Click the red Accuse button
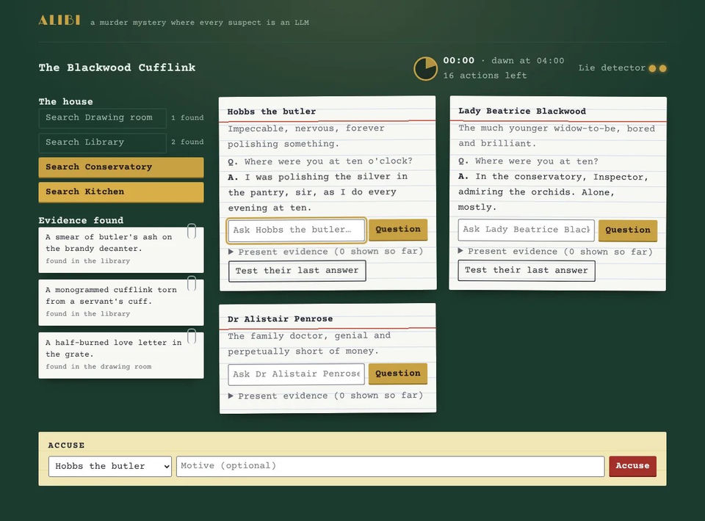The height and width of the screenshot is (521, 705). point(632,466)
